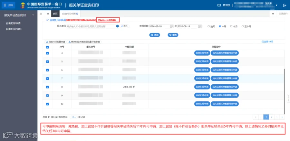Click the 查询 search button
The width and height of the screenshot is (290, 141).
pos(155,35)
